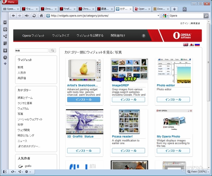Click the Opera software logo
212x176 pixels.
point(182,36)
